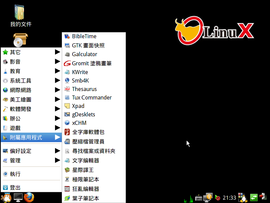Screen dimensions: 270x203
Task: Click the keyboard icon in system tray
Action: tap(199, 197)
